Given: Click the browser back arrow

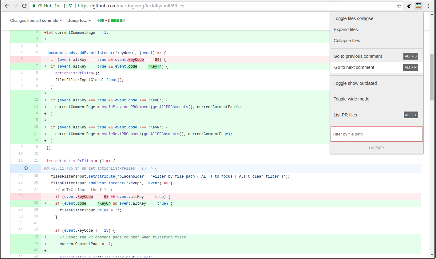Looking at the screenshot, I should [x=7, y=6].
